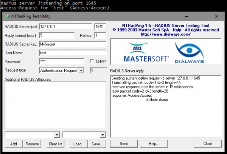Click the Remove attribute button

pyautogui.click(x=32, y=144)
